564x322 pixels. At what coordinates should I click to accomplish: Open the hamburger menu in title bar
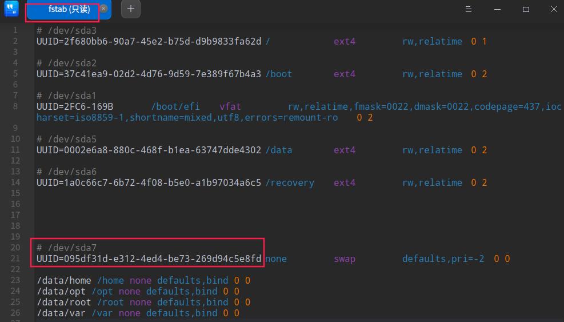469,9
